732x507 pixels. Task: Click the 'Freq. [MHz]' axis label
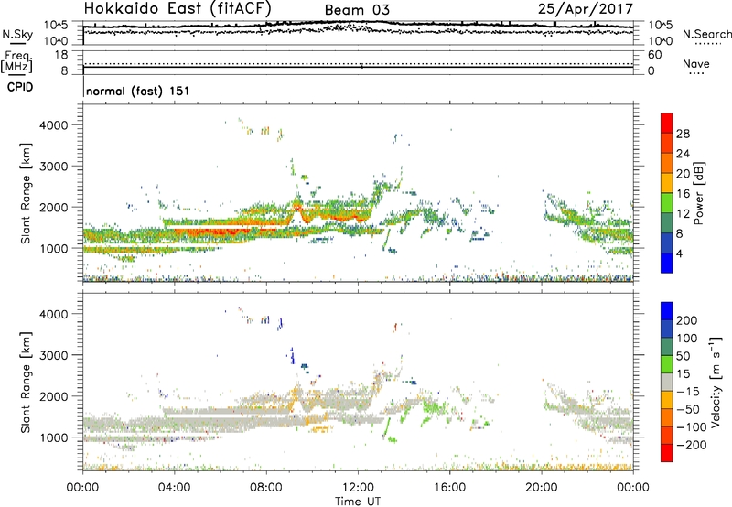[16, 62]
